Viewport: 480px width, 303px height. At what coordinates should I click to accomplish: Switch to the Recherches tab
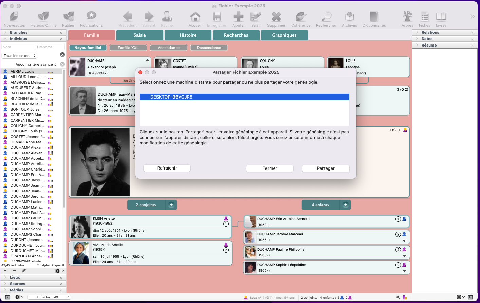(236, 35)
